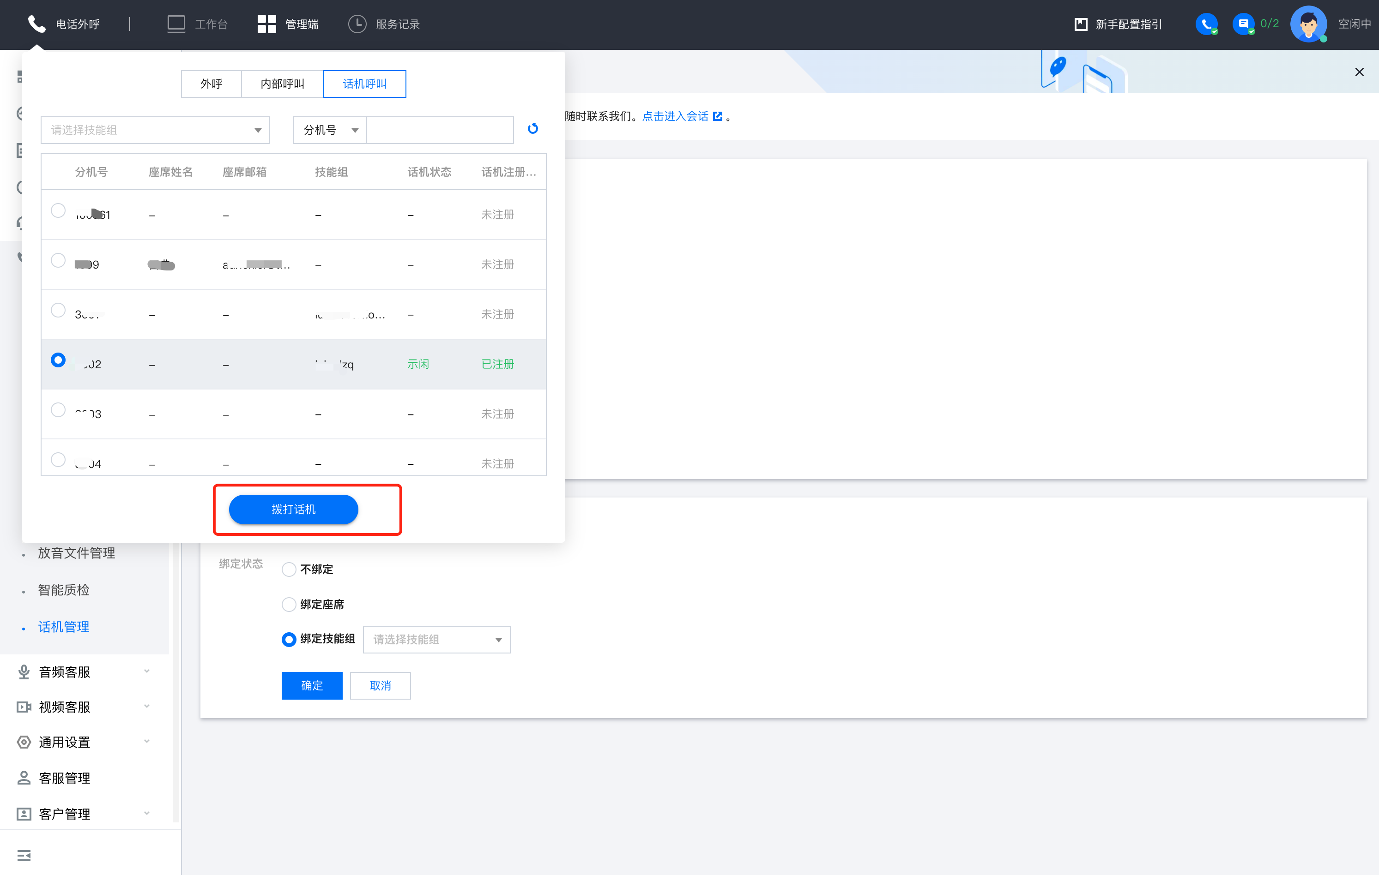This screenshot has width=1379, height=875.
Task: Click the refresh icon beside the extension search
Action: (532, 129)
